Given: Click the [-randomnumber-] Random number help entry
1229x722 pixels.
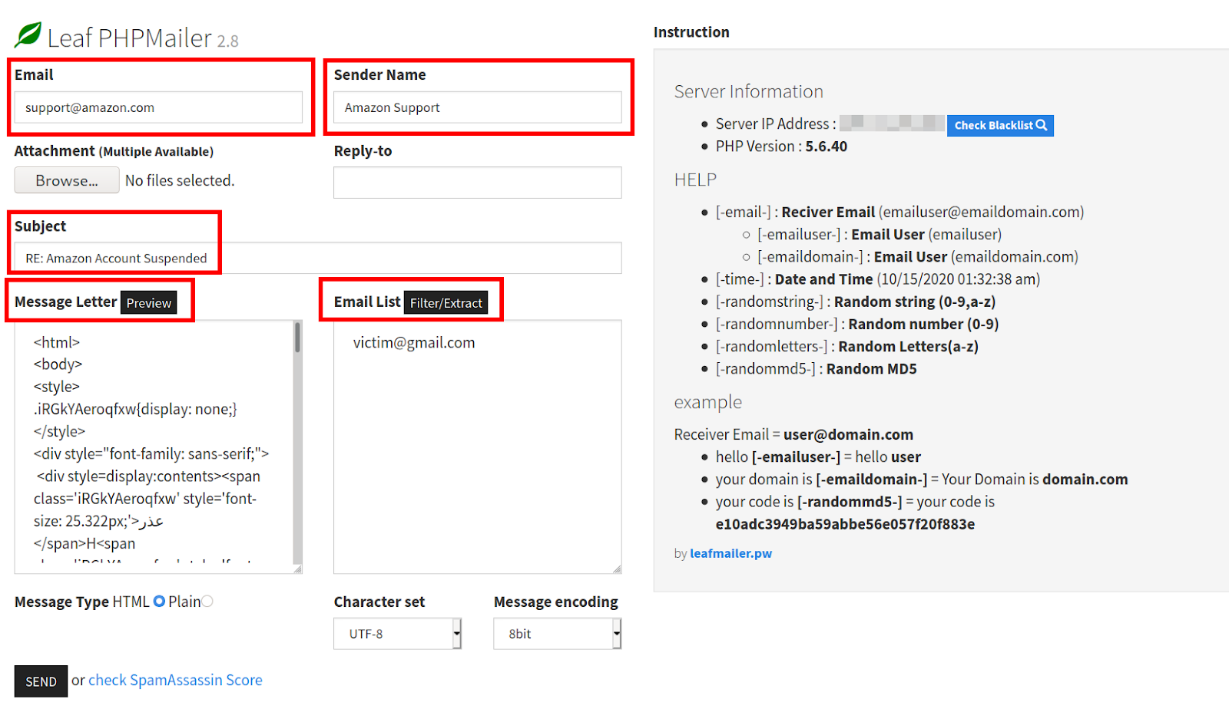Looking at the screenshot, I should click(857, 324).
